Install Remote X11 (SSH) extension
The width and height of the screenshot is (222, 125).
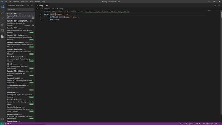point(32,83)
